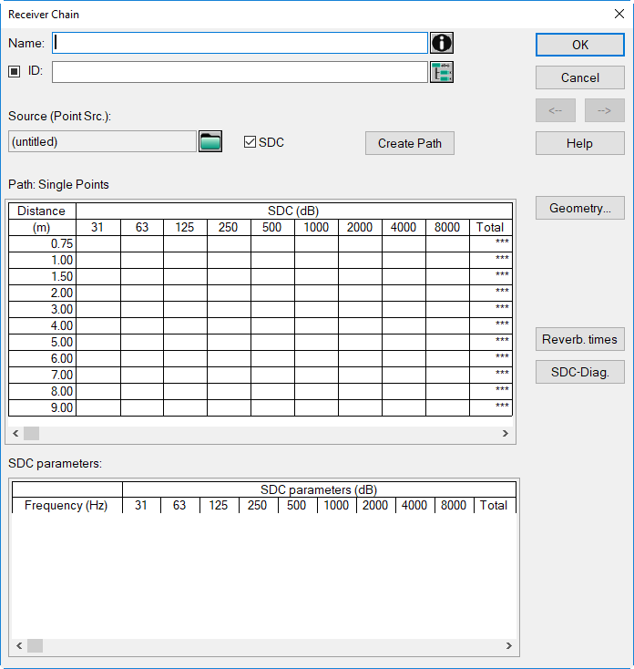Click the 1000 header in SDC parameters table
Image resolution: width=634 pixels, height=669 pixels.
tap(337, 505)
